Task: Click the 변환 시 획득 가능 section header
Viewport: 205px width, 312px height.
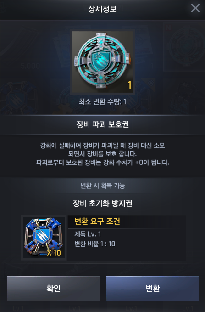Action: pos(103,185)
